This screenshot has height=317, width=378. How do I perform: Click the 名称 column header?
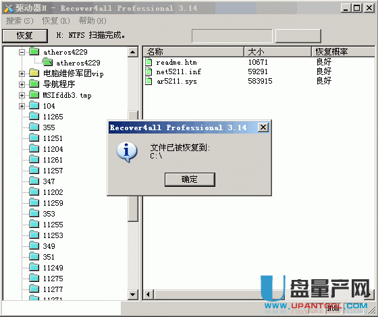coord(193,51)
